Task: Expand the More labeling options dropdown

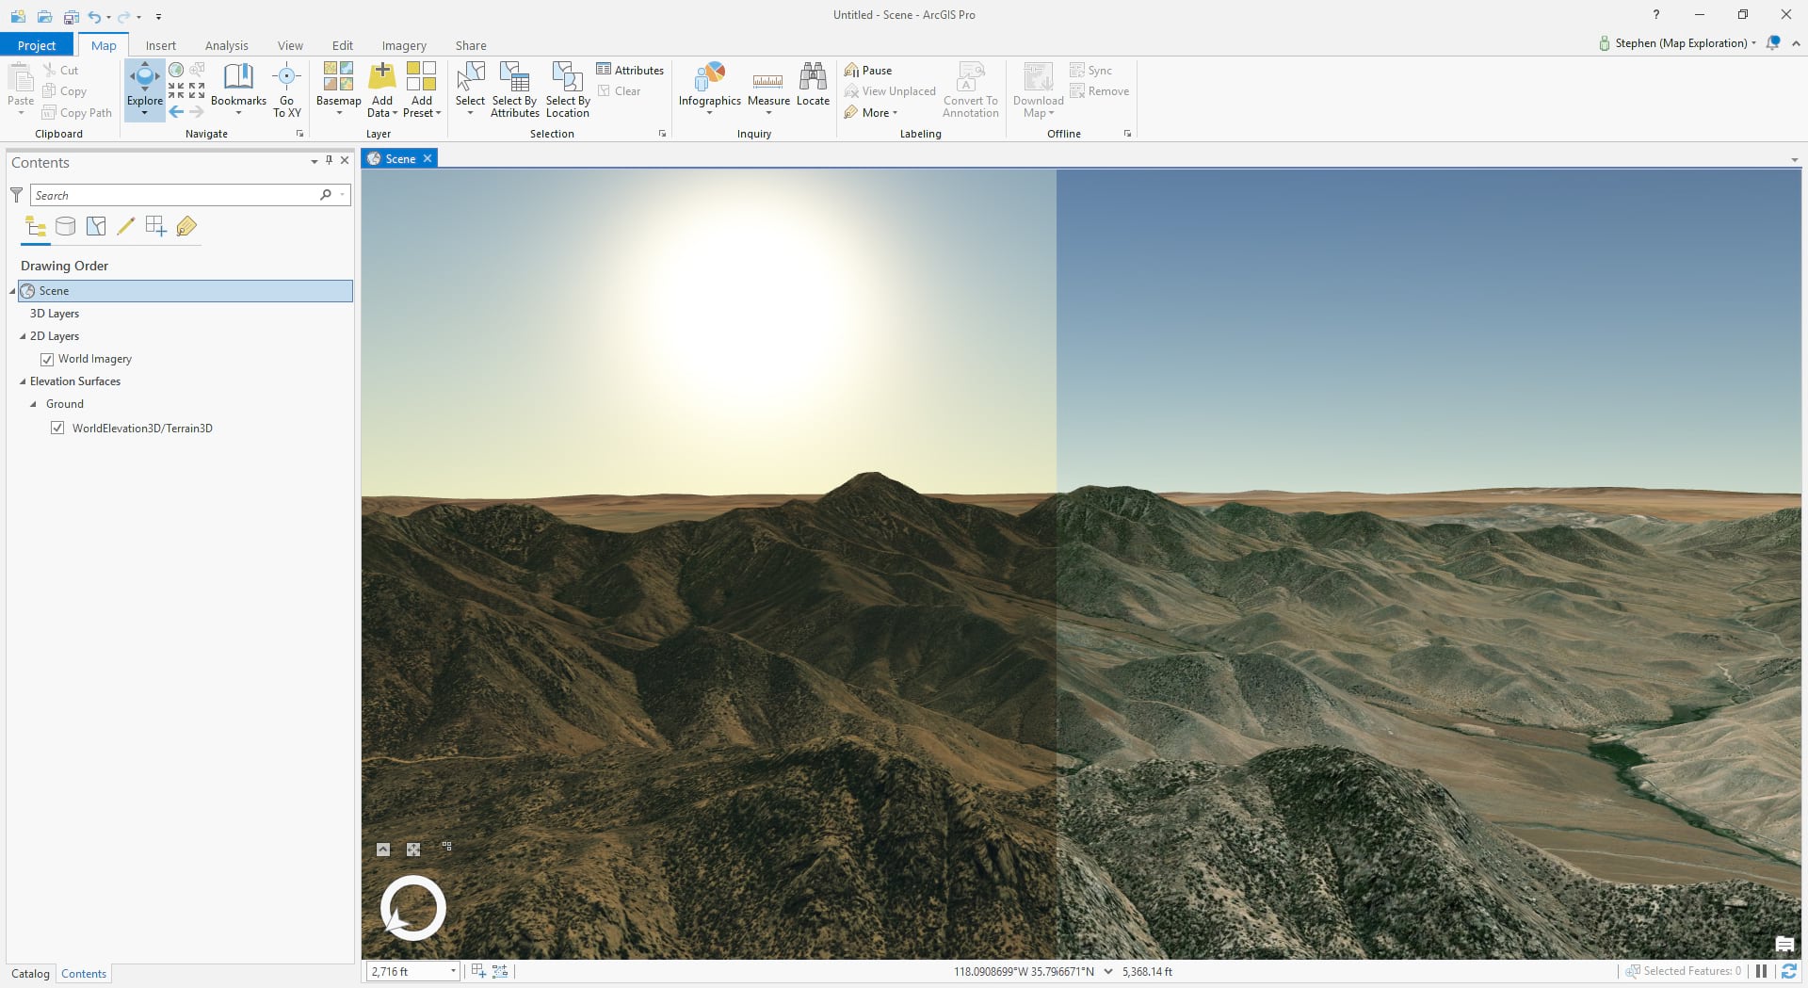Action: (871, 113)
